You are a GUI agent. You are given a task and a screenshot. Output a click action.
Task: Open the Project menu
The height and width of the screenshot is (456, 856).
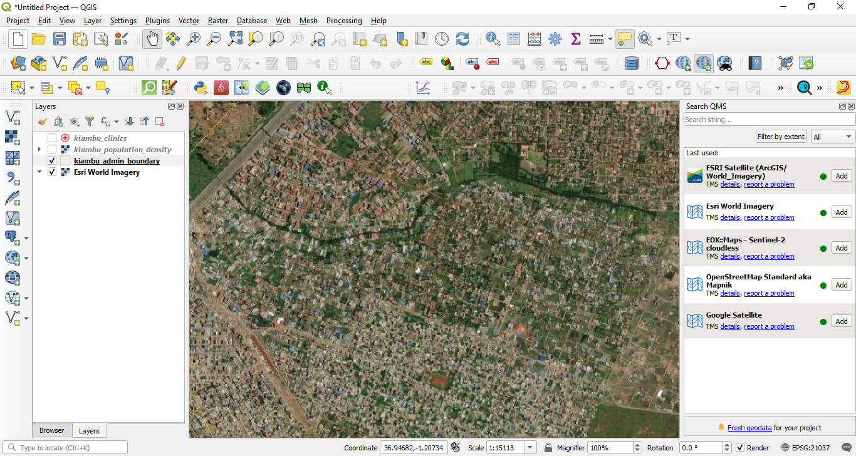point(18,21)
